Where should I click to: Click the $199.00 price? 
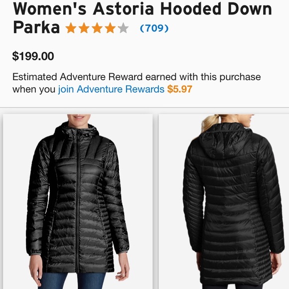pos(33,56)
